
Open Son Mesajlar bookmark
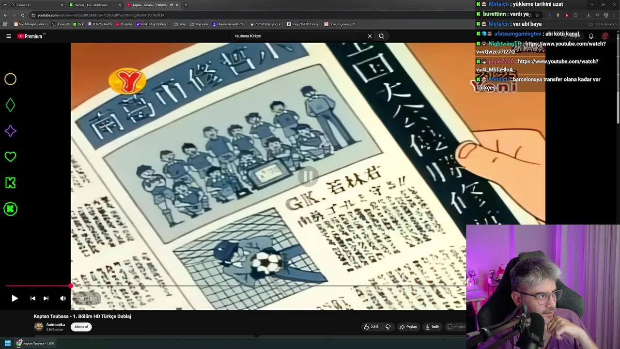pyautogui.click(x=31, y=24)
